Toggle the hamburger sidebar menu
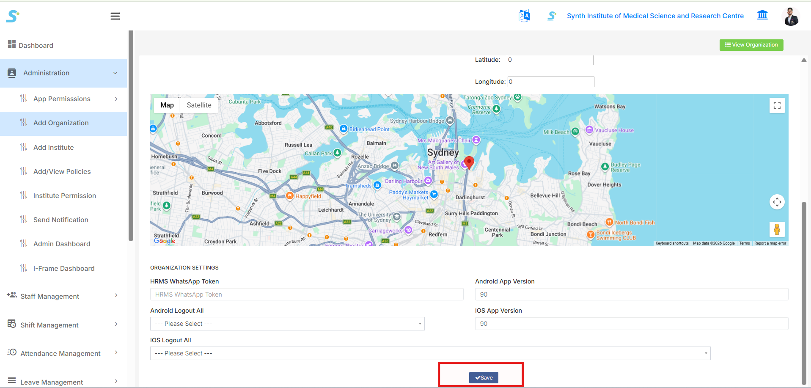The height and width of the screenshot is (388, 811). 115,16
